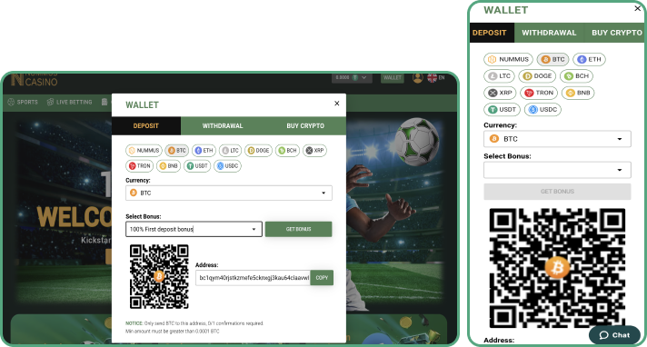
Task: Open Currency BTC dropdown in desktop wallet
Action: (229, 193)
